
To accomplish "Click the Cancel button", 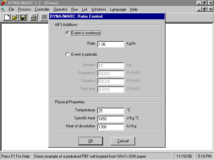I will click(x=123, y=141).
